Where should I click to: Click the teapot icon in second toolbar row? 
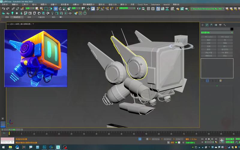tap(70, 13)
